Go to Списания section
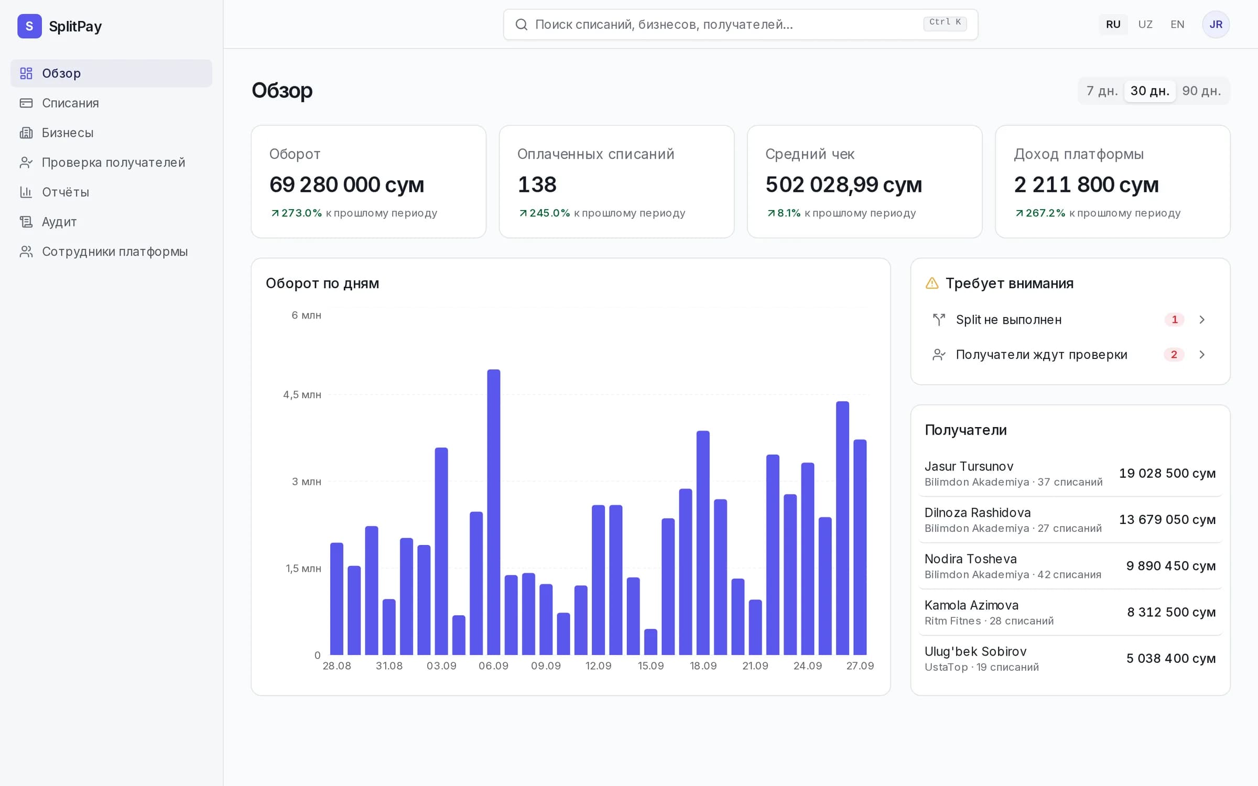This screenshot has width=1258, height=786. coord(111,103)
